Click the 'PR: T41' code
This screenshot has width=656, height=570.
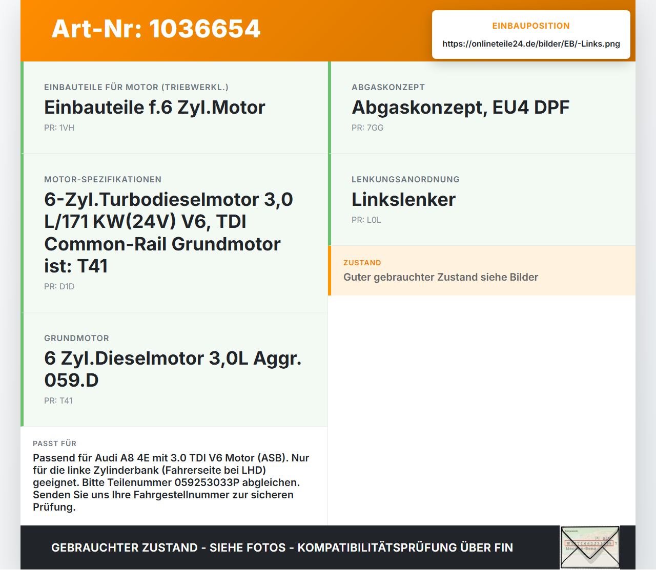coord(58,401)
